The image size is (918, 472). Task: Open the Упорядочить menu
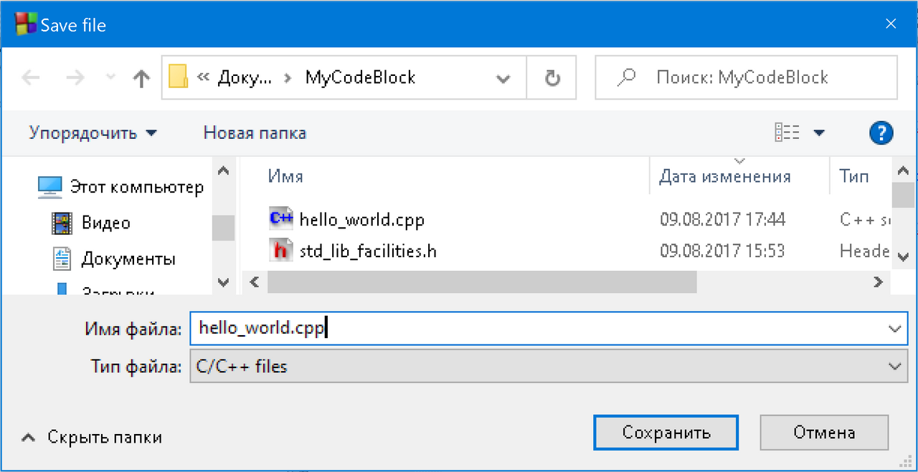93,133
